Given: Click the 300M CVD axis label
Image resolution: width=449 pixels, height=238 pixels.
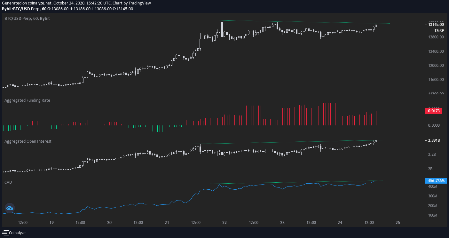Looking at the screenshot, I should click(x=433, y=196).
